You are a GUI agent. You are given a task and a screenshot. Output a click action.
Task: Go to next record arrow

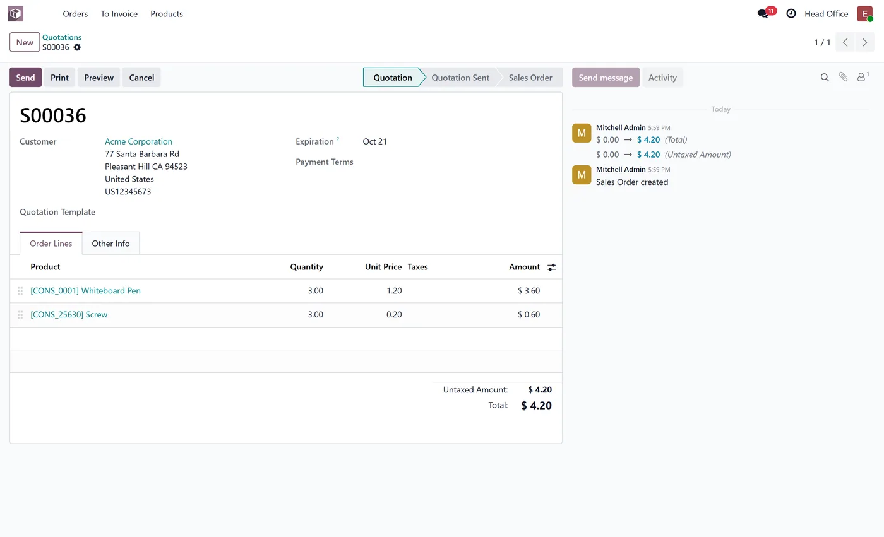pyautogui.click(x=865, y=42)
